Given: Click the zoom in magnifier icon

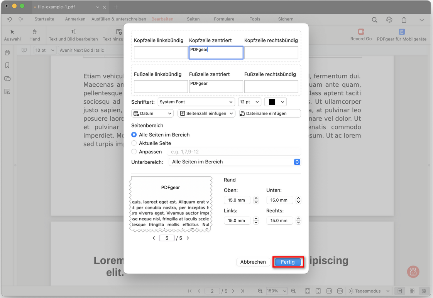Looking at the screenshot, I should tap(293, 291).
